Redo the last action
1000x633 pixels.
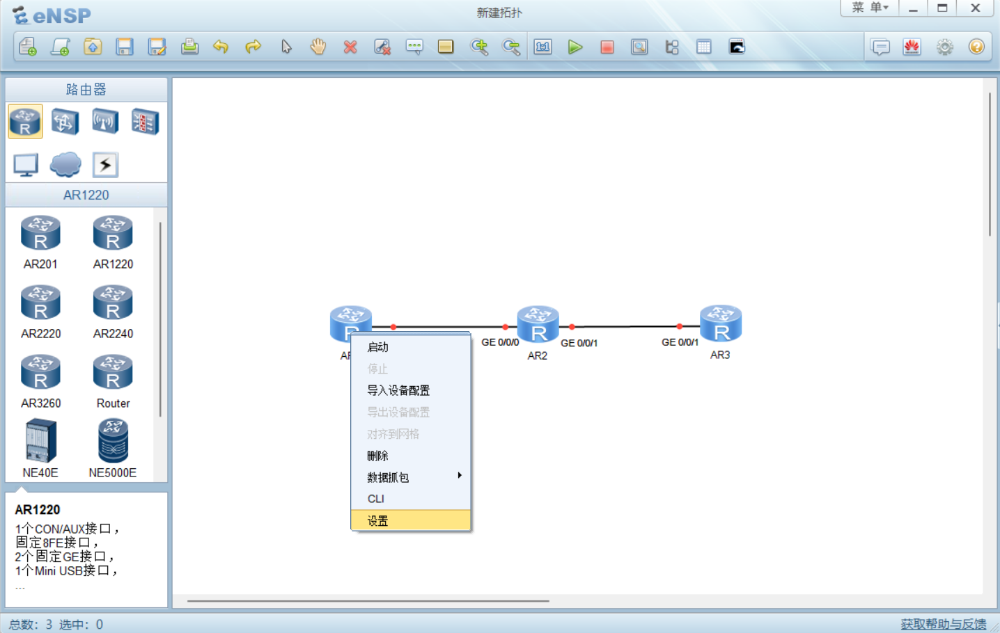[253, 47]
